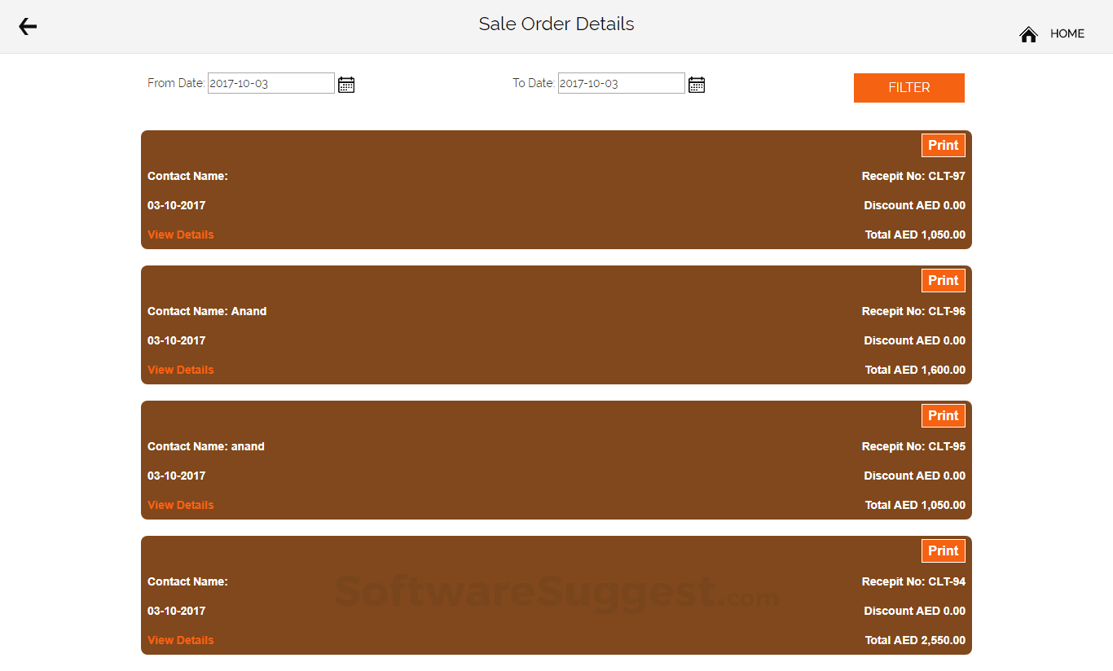
Task: Click the FILTER button
Action: [908, 87]
